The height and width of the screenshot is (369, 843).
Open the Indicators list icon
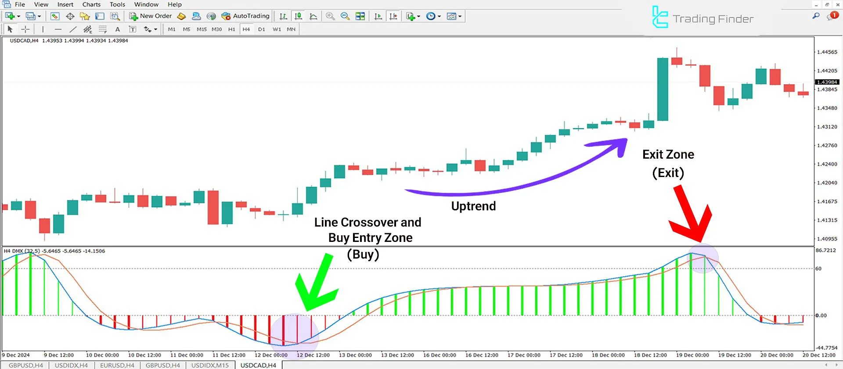[411, 16]
